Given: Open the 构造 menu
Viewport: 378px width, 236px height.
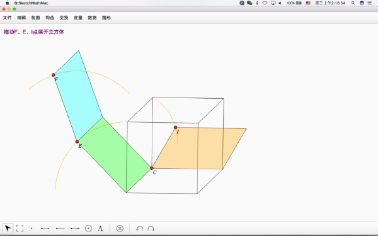Looking at the screenshot, I should coord(50,18).
